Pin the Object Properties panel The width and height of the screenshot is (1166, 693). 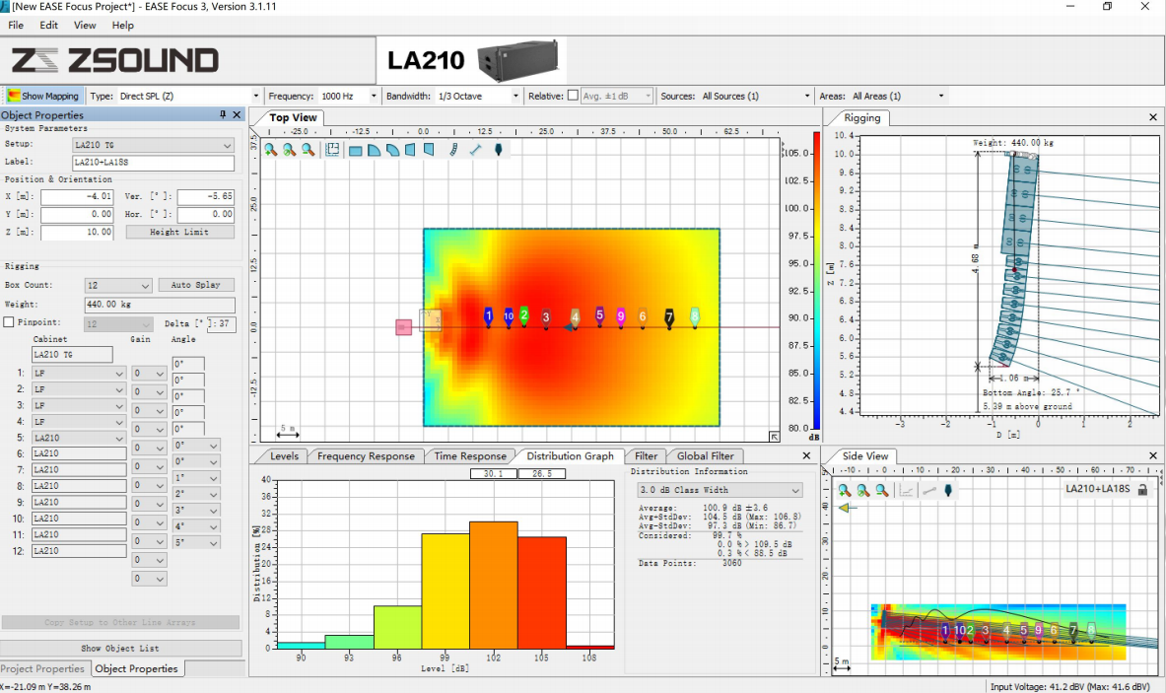pos(222,114)
